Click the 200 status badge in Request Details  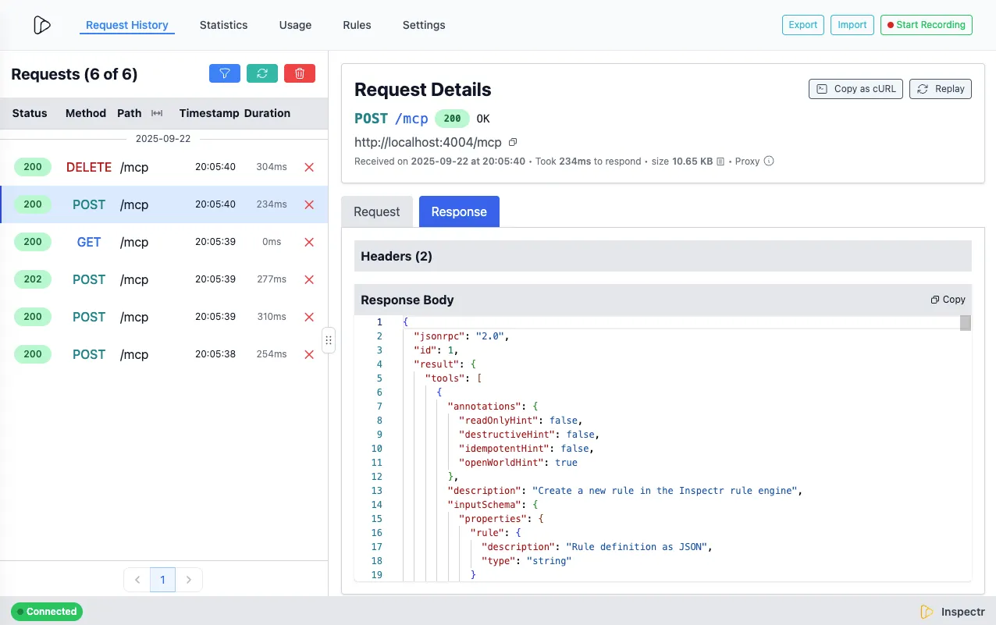click(x=453, y=119)
